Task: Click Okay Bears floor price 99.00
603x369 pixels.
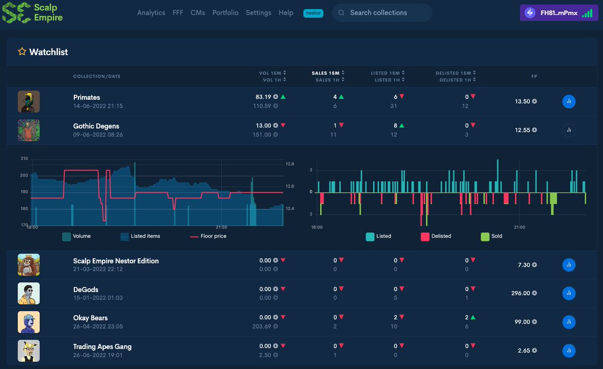Action: click(526, 322)
